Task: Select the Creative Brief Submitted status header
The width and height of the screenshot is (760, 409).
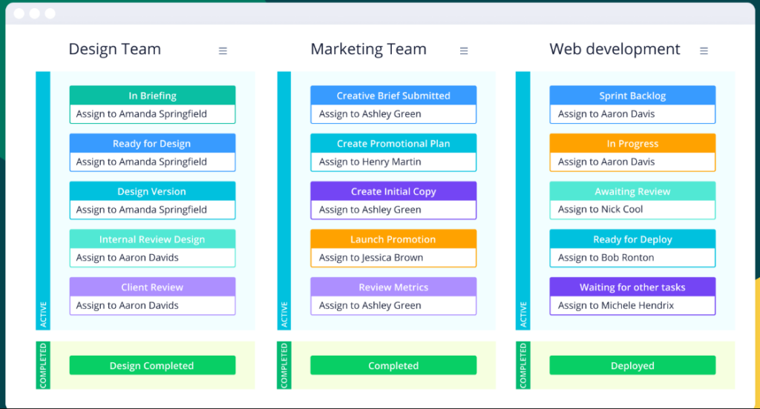Action: [393, 96]
